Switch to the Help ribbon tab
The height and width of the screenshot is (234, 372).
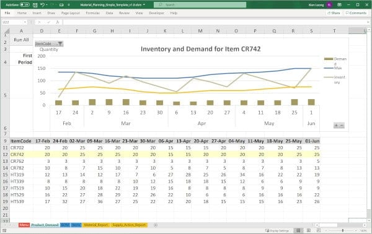[x=174, y=13]
